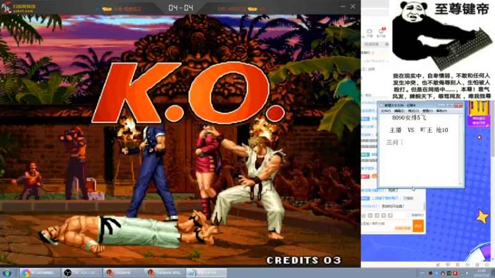Open the Help menu in Notepad
The height and width of the screenshot is (278, 495).
click(441, 111)
